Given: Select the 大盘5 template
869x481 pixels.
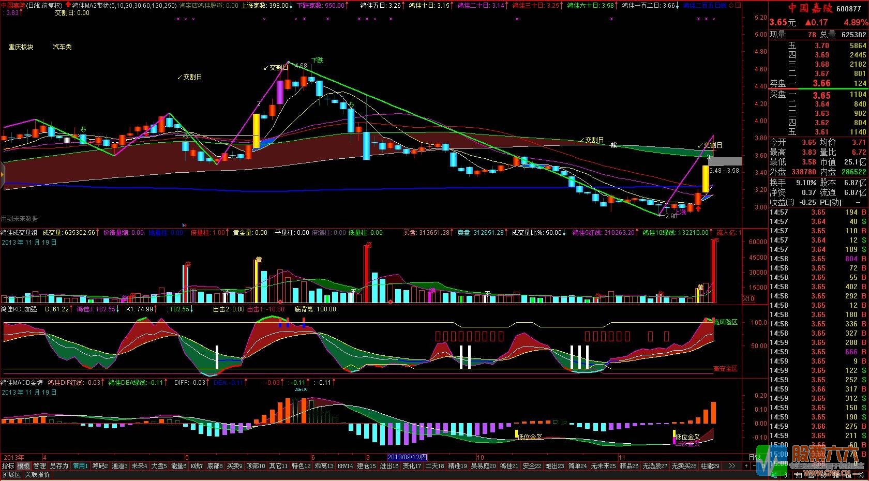Looking at the screenshot, I should click(x=159, y=465).
